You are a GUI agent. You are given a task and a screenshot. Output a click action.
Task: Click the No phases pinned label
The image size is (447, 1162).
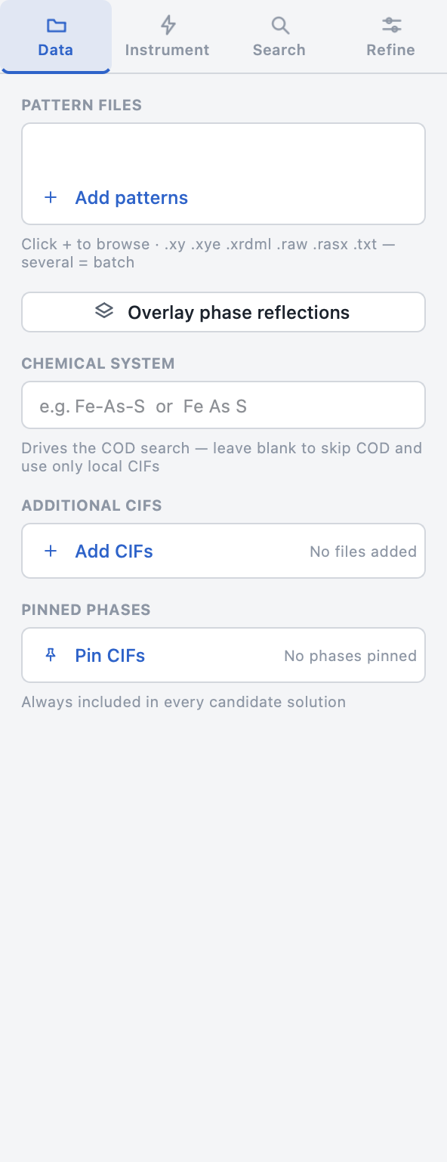coord(350,656)
